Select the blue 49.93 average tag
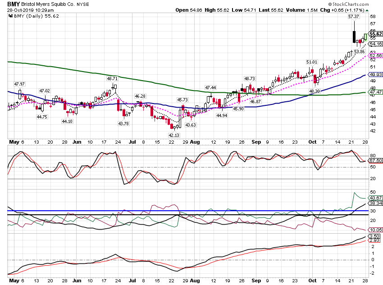The image size is (383, 285). [x=375, y=74]
